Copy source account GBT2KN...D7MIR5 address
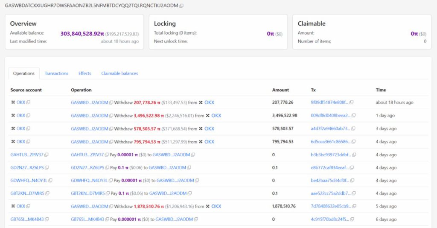 coord(47,193)
